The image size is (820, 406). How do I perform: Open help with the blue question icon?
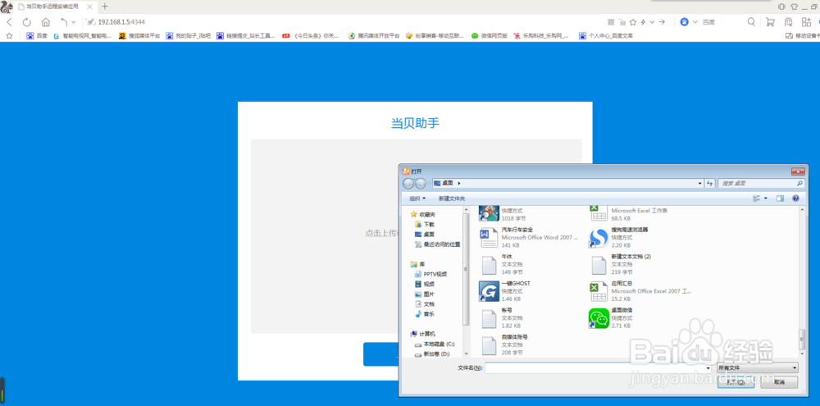pos(796,198)
